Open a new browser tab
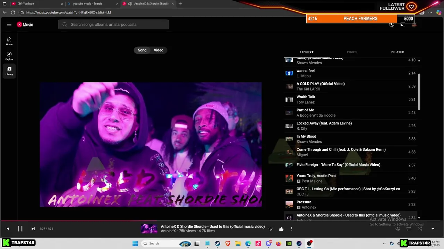Viewport: 444px width, 249px height. coord(180,4)
